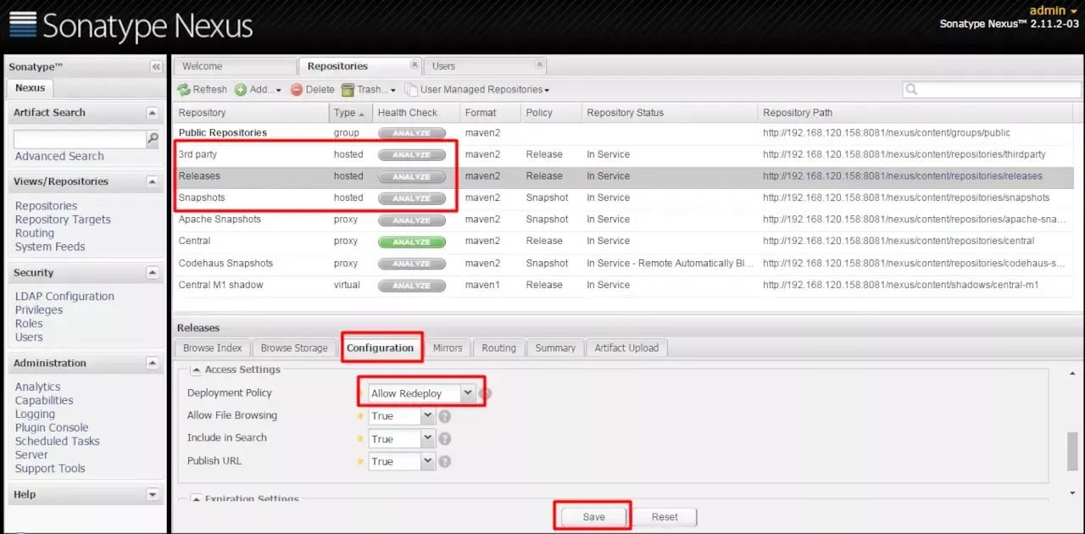
Task: Expand the Help panel
Action: [153, 494]
